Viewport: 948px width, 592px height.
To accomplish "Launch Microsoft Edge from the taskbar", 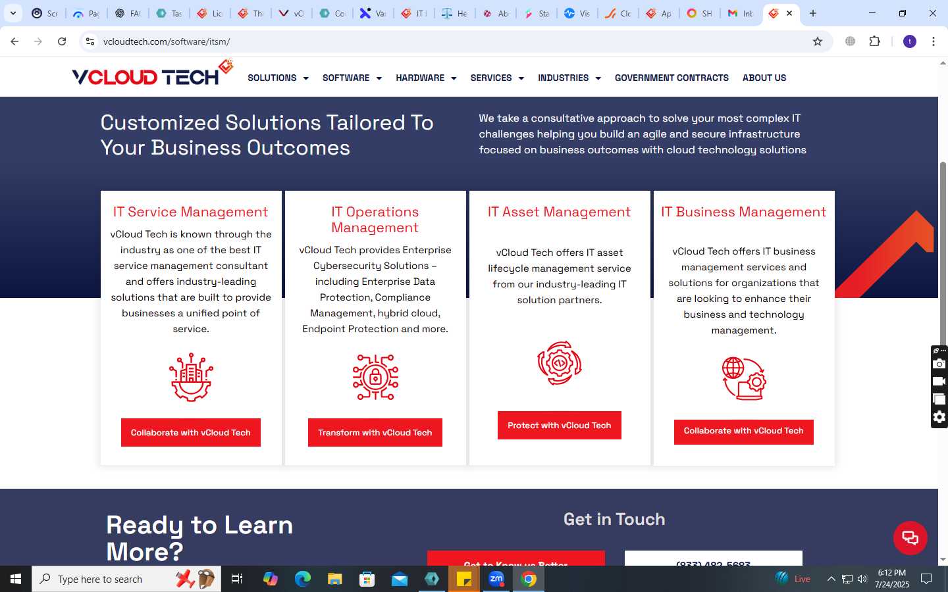I will [x=303, y=579].
